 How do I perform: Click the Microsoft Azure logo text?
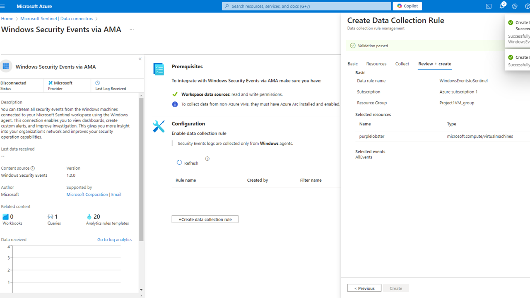tap(34, 7)
